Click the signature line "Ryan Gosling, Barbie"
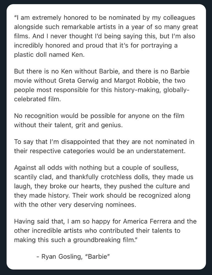The height and width of the screenshot is (275, 212). tap(73, 256)
